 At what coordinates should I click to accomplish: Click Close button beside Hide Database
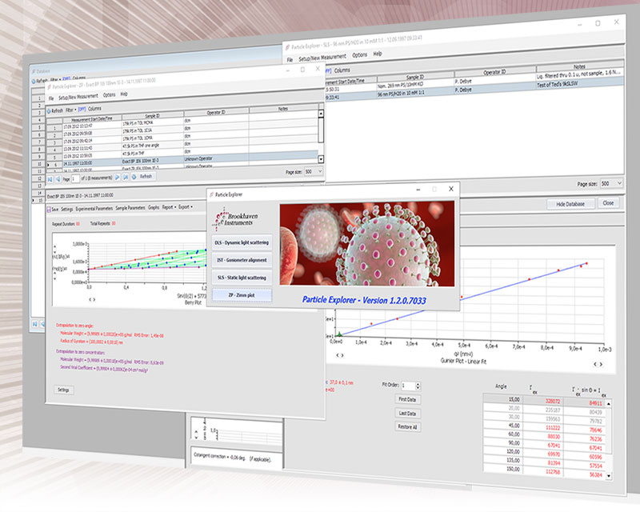pyautogui.click(x=608, y=203)
